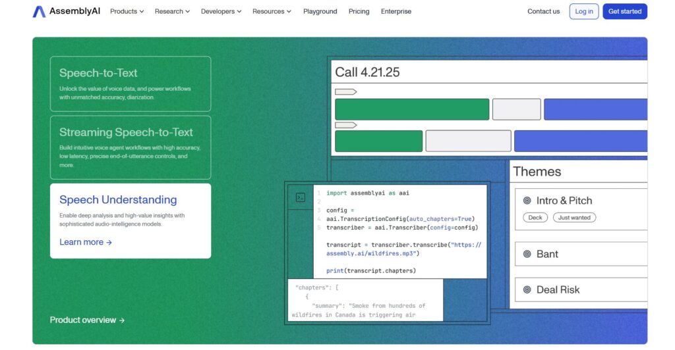
Task: Expand the Research menu
Action: [172, 12]
